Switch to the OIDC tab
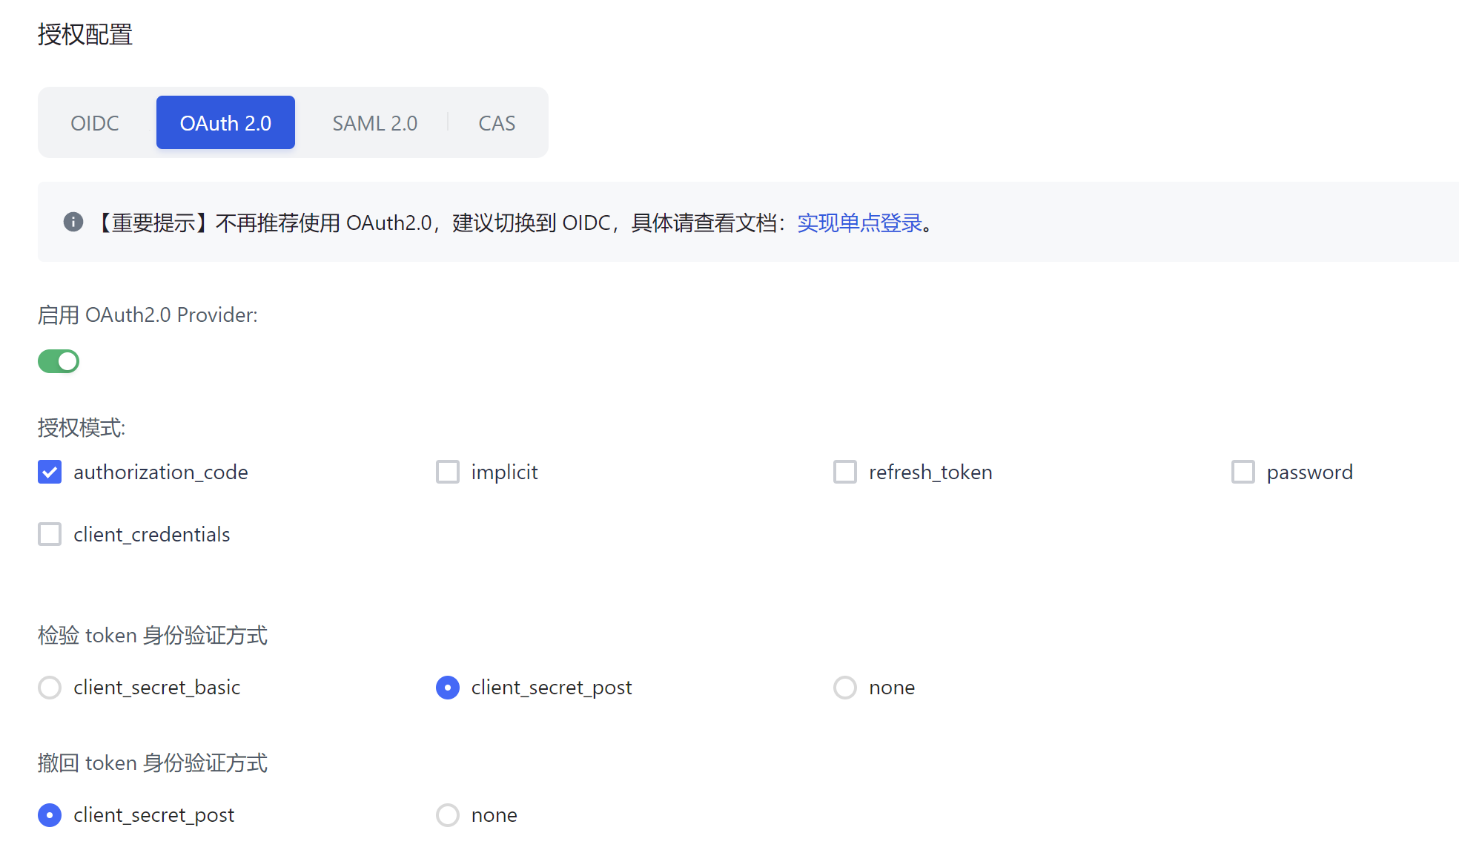The width and height of the screenshot is (1459, 853). [x=94, y=122]
